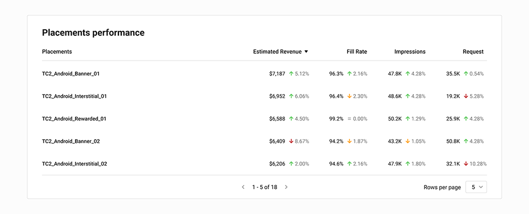Viewport: 529px width, 214px height.
Task: Sort by the Request column header
Action: click(x=473, y=52)
